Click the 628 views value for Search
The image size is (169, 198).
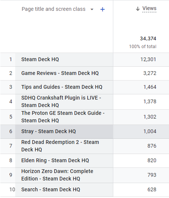pos(152,189)
